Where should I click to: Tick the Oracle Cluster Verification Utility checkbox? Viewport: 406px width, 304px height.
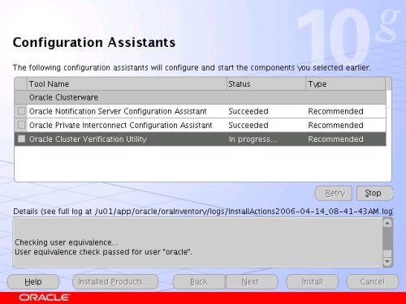coord(21,139)
